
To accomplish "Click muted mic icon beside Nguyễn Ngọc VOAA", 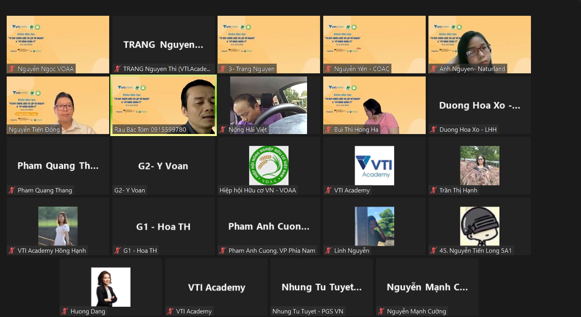I will (x=12, y=69).
